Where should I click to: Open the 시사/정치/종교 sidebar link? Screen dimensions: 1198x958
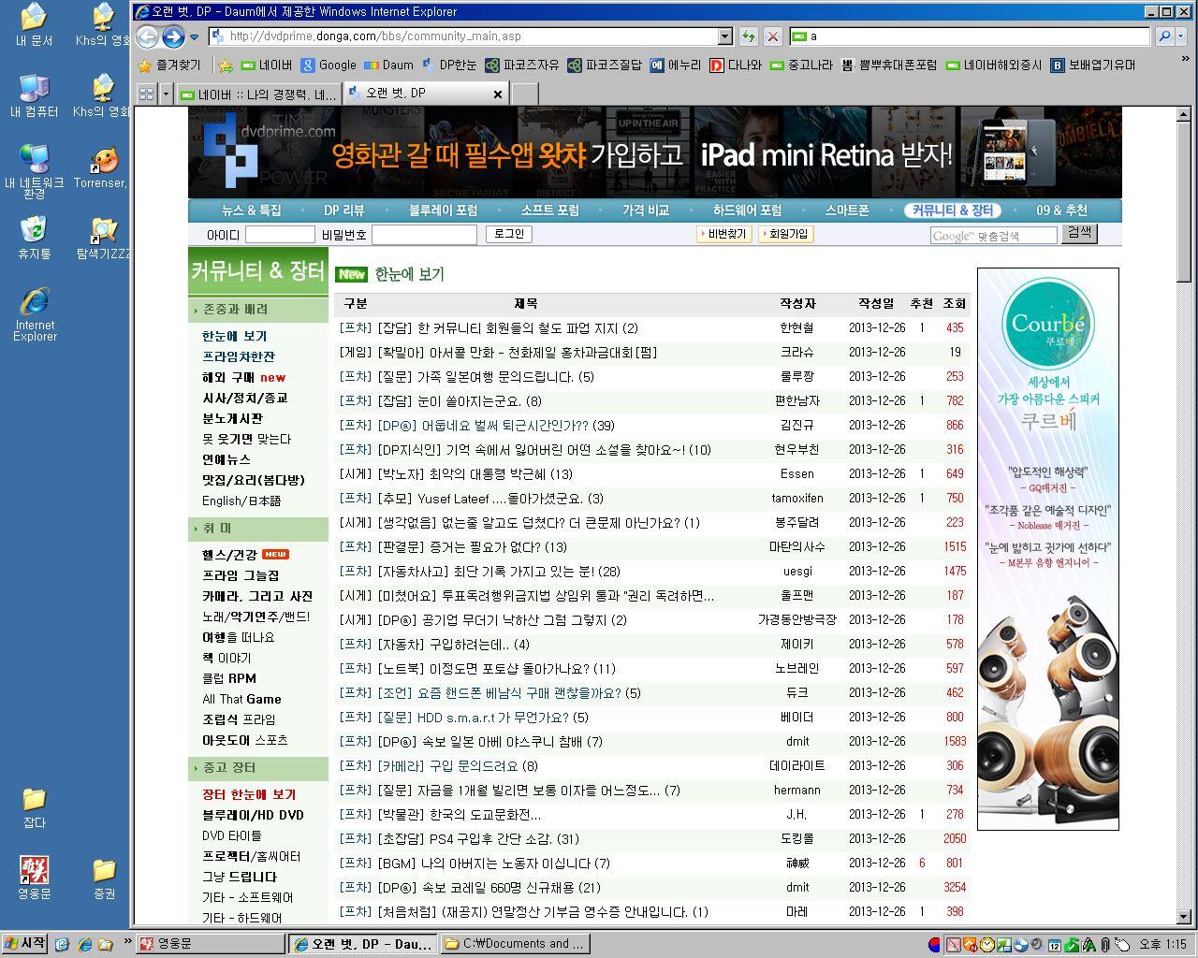pyautogui.click(x=245, y=398)
